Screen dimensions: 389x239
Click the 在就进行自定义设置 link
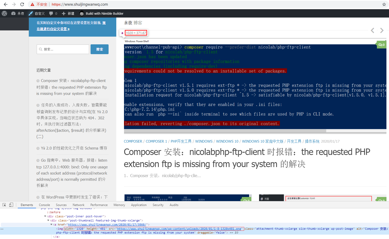coord(53,29)
